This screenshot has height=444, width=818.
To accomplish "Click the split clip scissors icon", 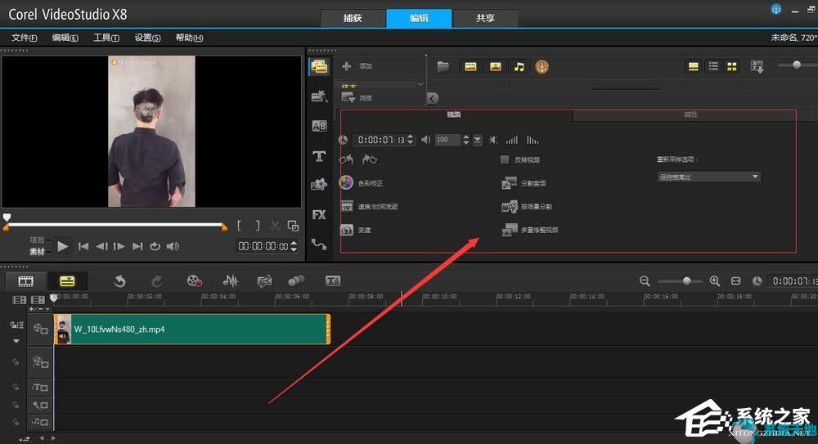I will coord(275,226).
